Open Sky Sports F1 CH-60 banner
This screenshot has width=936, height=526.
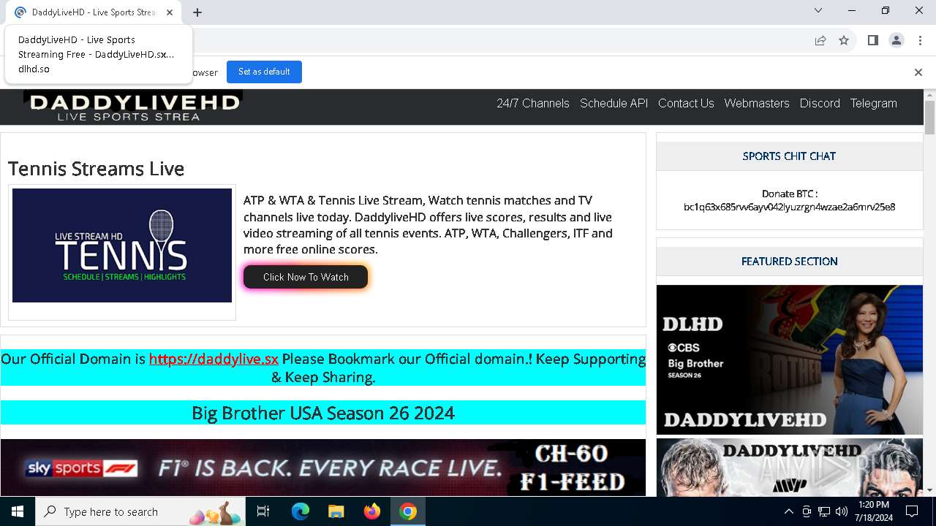pos(323,468)
